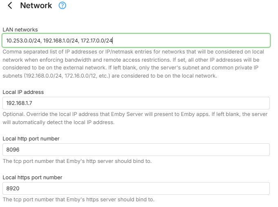Focus the Local https port number field

coord(136,188)
